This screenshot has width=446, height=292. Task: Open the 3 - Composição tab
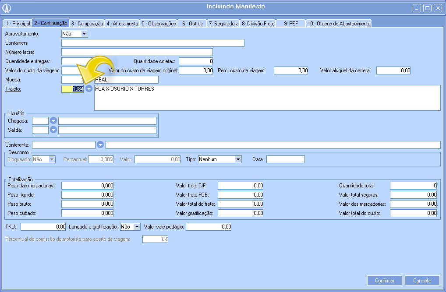tap(87, 24)
